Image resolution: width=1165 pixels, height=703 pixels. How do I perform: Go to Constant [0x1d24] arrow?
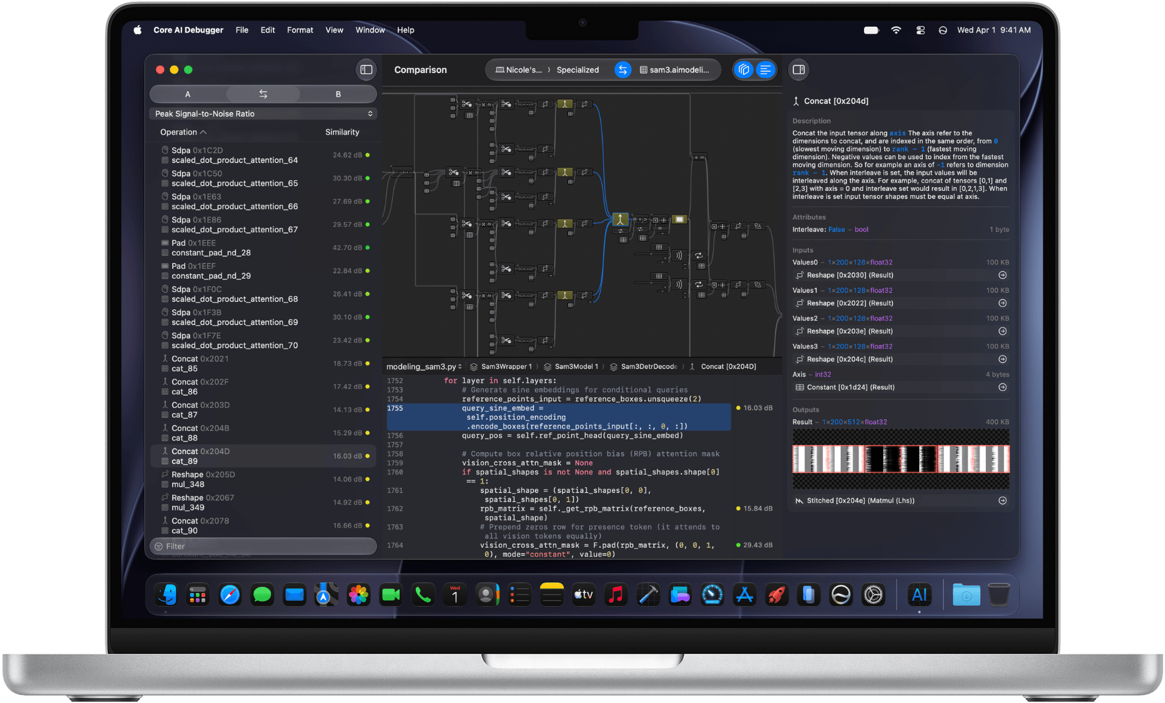click(x=1003, y=387)
